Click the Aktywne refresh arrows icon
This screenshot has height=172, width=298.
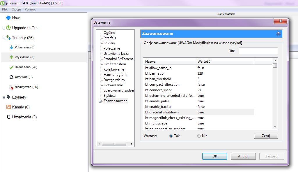11,77
